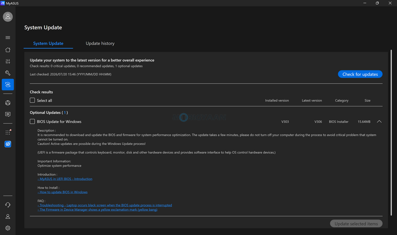Click the latest version V306

click(318, 122)
